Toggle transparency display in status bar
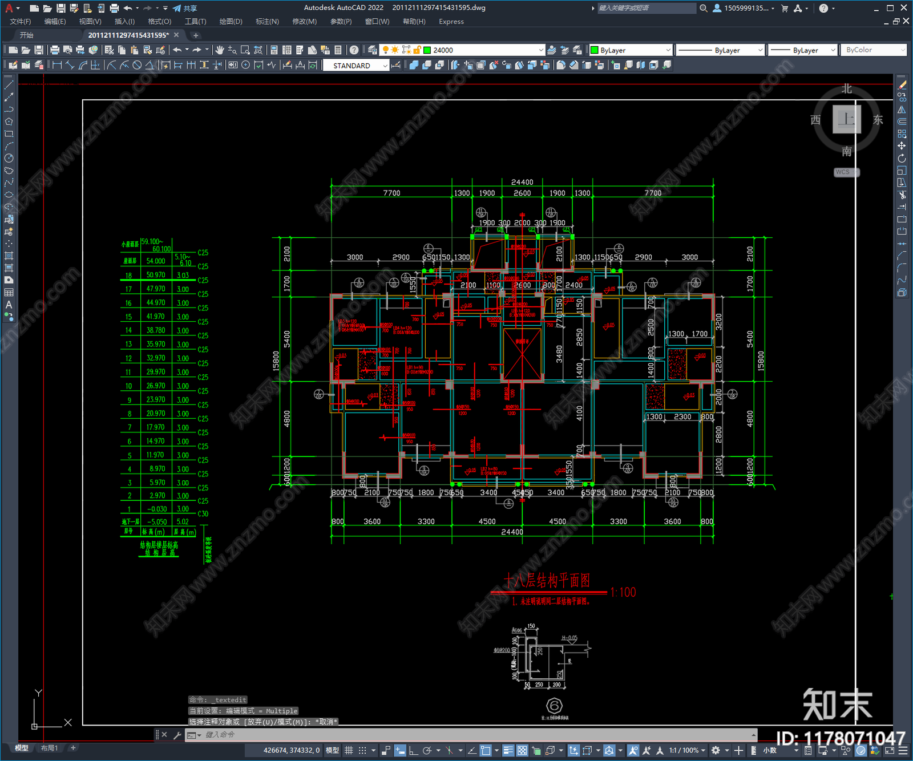913x761 pixels. pyautogui.click(x=522, y=751)
